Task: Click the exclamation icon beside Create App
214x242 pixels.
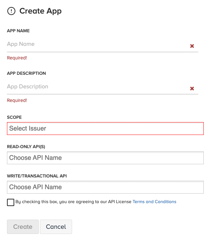Action: (11, 11)
